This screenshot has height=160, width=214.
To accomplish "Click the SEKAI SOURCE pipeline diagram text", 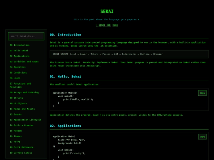I will (107, 54).
